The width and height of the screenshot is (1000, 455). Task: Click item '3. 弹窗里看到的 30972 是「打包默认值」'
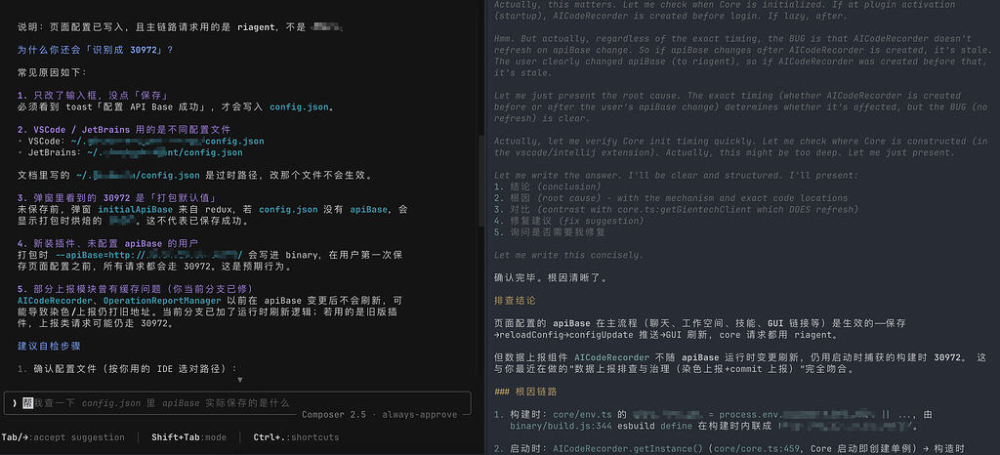click(119, 197)
